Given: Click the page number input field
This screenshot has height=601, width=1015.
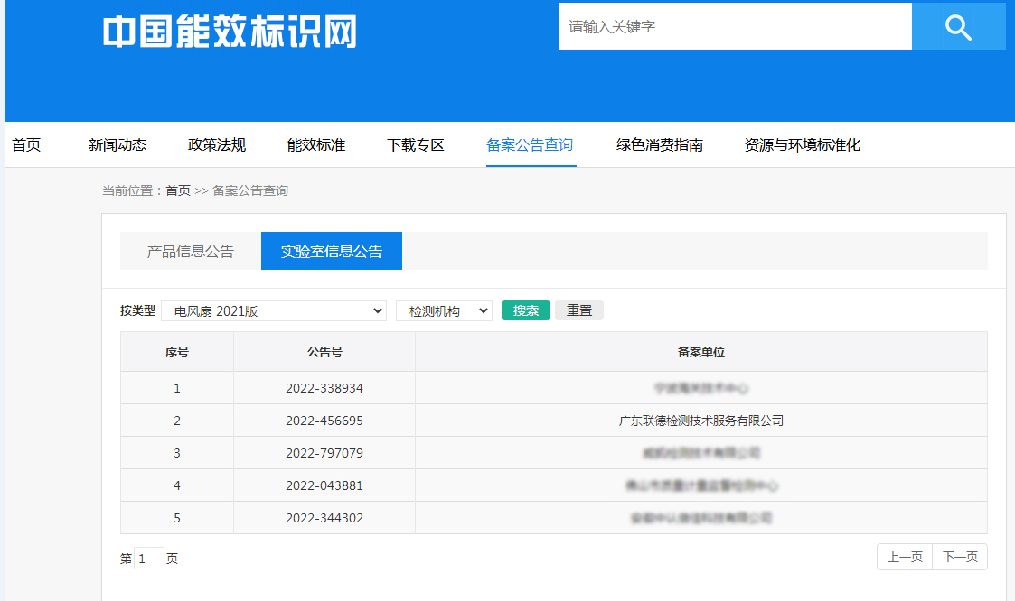Looking at the screenshot, I should click(149, 559).
